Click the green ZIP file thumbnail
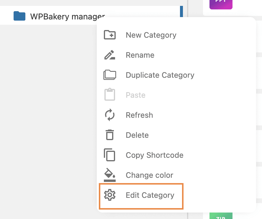The image size is (262, 219). [221, 216]
